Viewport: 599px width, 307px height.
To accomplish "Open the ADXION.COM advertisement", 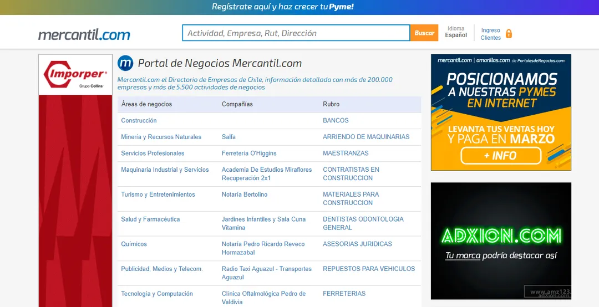I will (501, 241).
